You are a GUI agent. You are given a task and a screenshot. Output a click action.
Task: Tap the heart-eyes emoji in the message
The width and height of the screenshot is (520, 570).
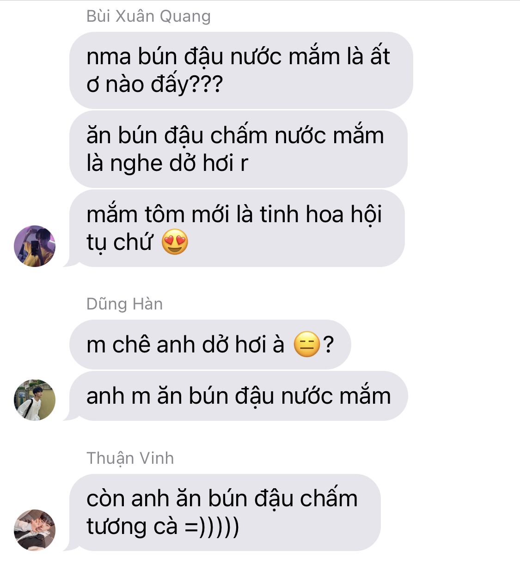point(175,242)
